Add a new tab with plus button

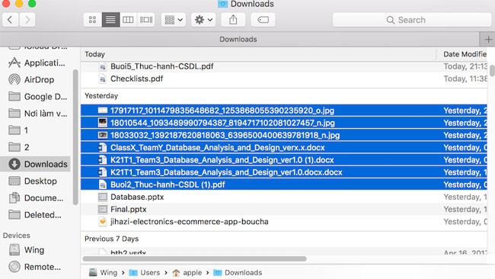[x=487, y=40]
